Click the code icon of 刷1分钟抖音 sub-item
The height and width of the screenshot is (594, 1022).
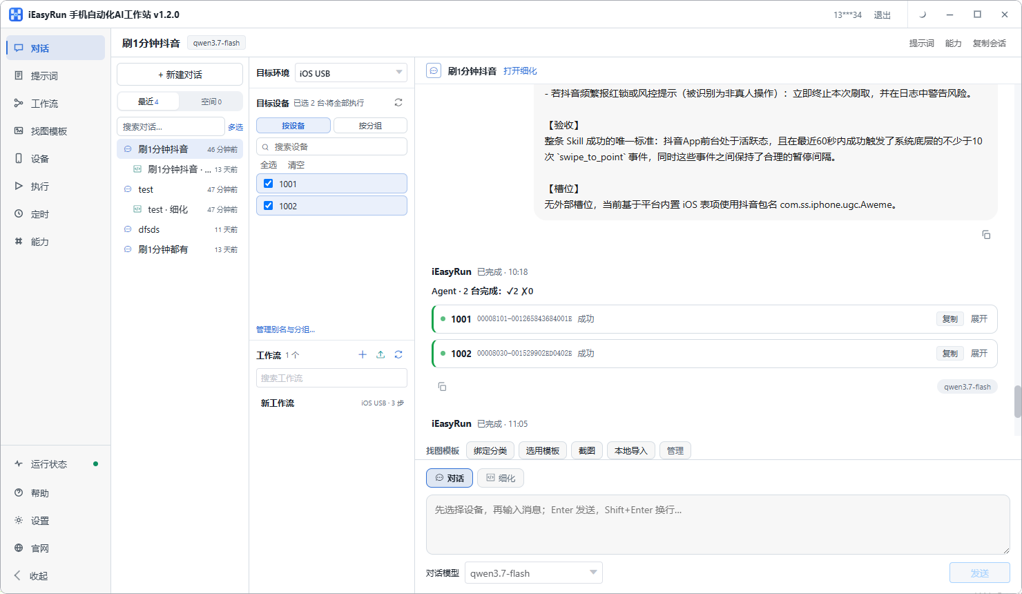coord(137,169)
